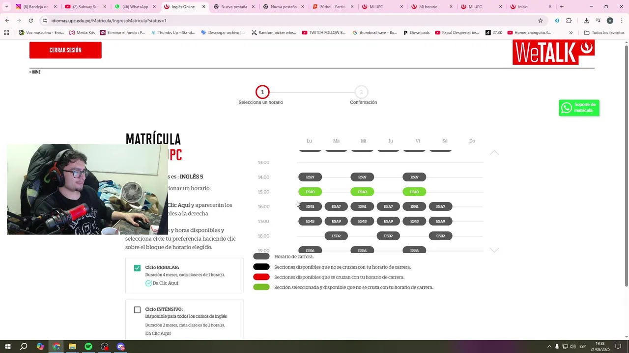Click the green legend swatch
Viewport: 629px width, 353px height.
pyautogui.click(x=261, y=287)
